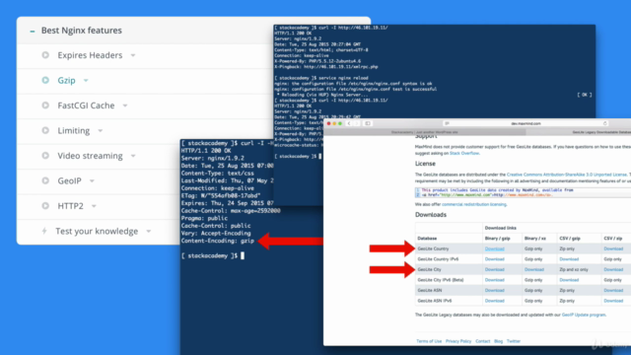Download GeoLite ASN IPv6 Binary / gzip
The width and height of the screenshot is (631, 355).
click(494, 301)
